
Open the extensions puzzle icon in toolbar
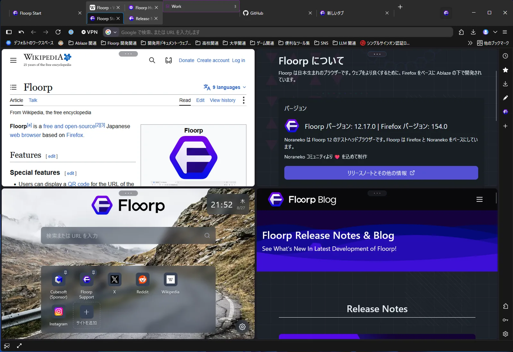[461, 32]
